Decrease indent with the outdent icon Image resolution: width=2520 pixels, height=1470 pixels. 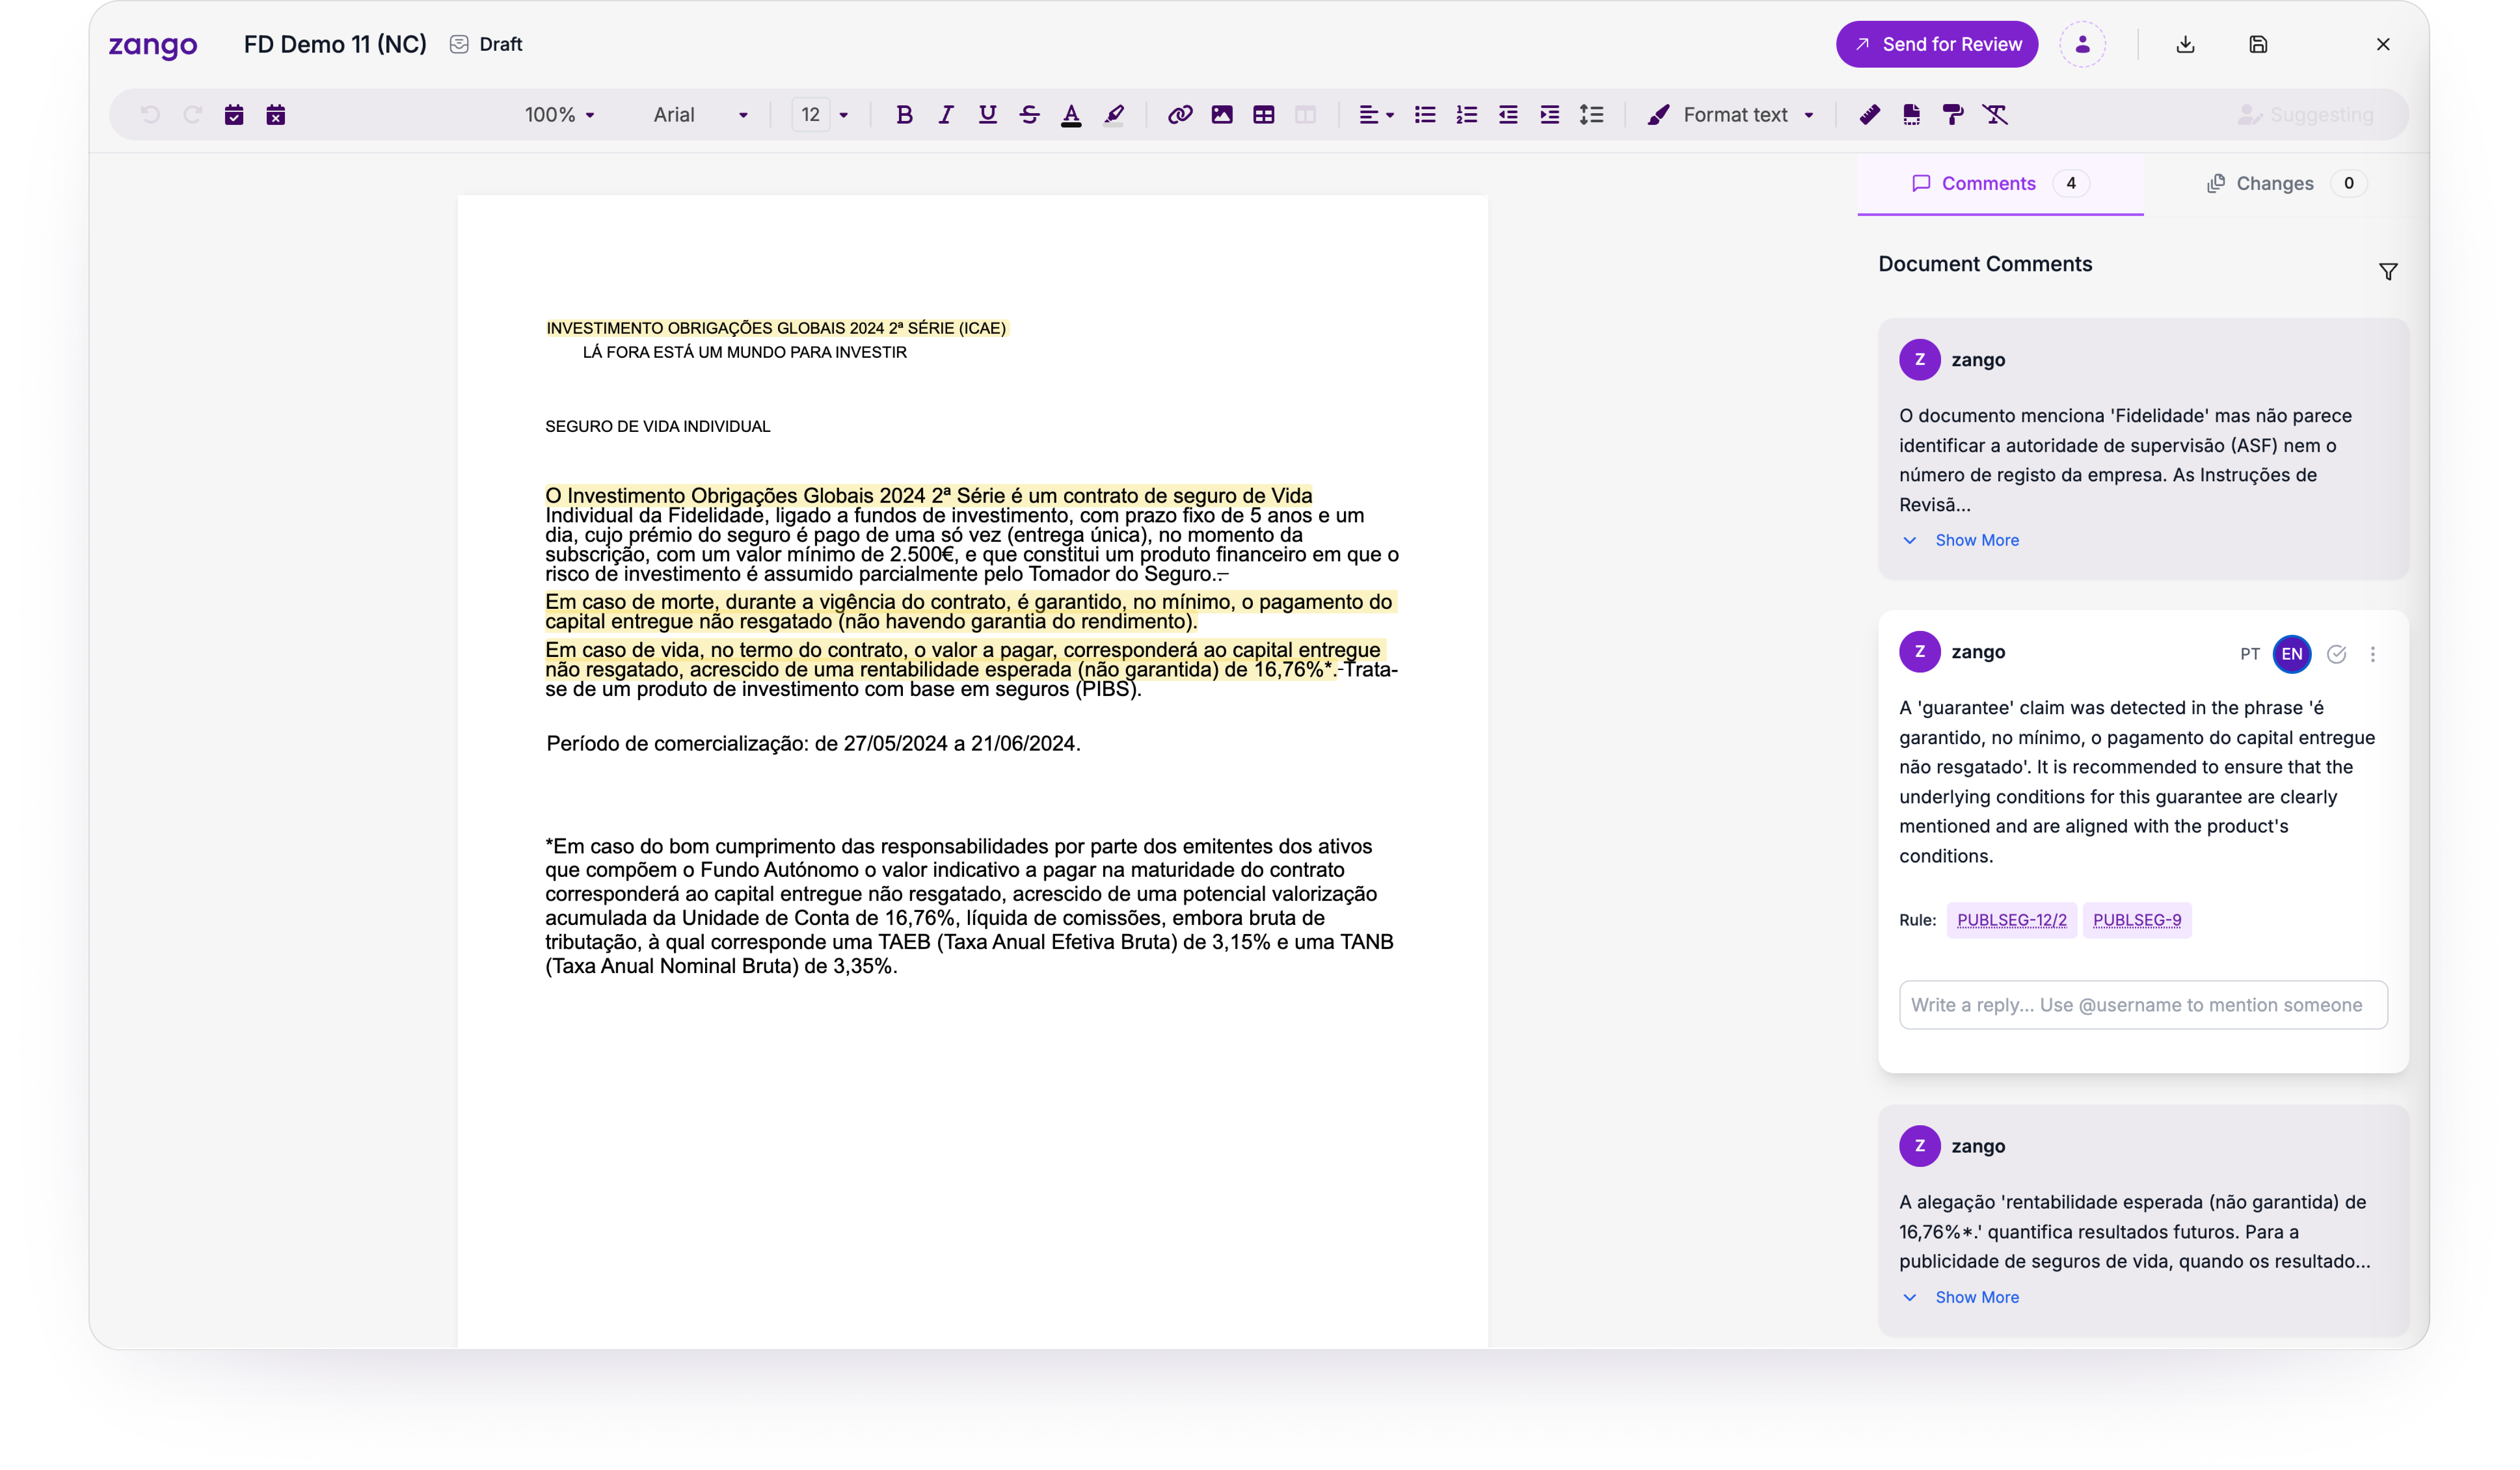pyautogui.click(x=1508, y=115)
